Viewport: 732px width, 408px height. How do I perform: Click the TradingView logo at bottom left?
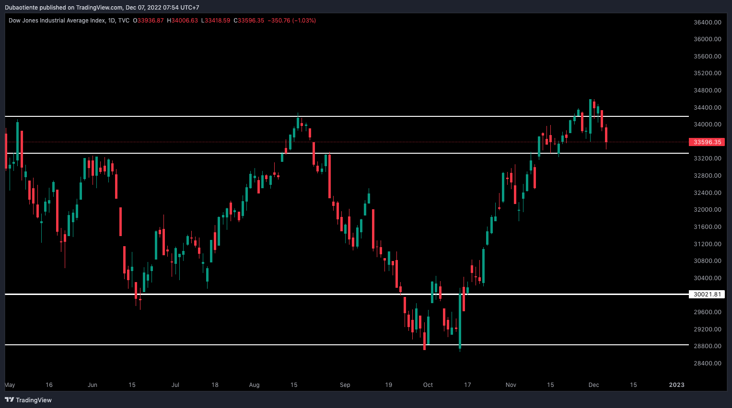(28, 400)
